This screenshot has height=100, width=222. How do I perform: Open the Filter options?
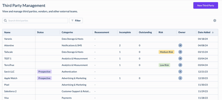point(76,20)
